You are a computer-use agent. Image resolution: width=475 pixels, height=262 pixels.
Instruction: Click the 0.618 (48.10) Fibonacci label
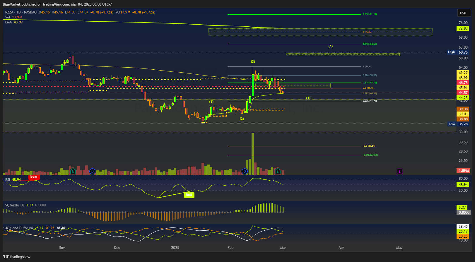(370, 83)
